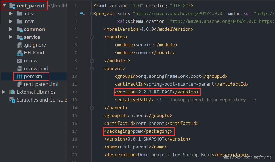Click the rent_parent.iml file icon
This screenshot has width=275, height=162.
tap(20, 85)
